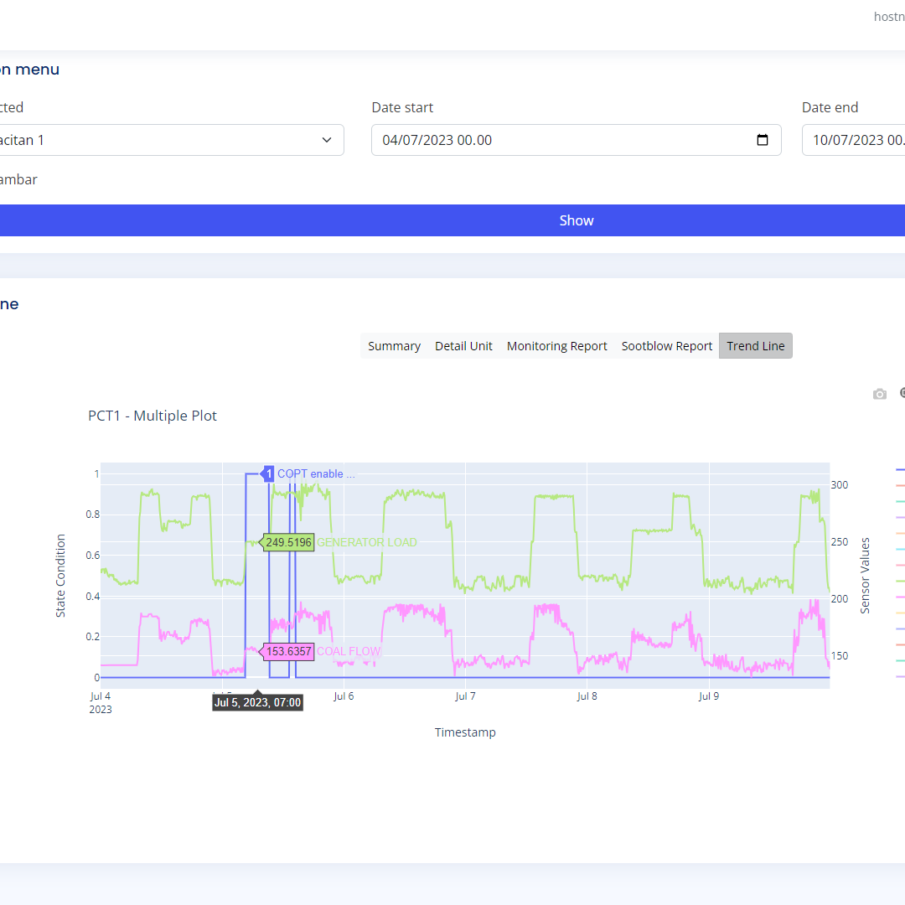Click the Date end input field
Image resolution: width=905 pixels, height=905 pixels.
[853, 140]
